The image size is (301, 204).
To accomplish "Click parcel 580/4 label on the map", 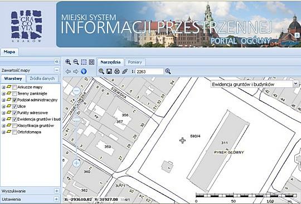I will 195,136.
